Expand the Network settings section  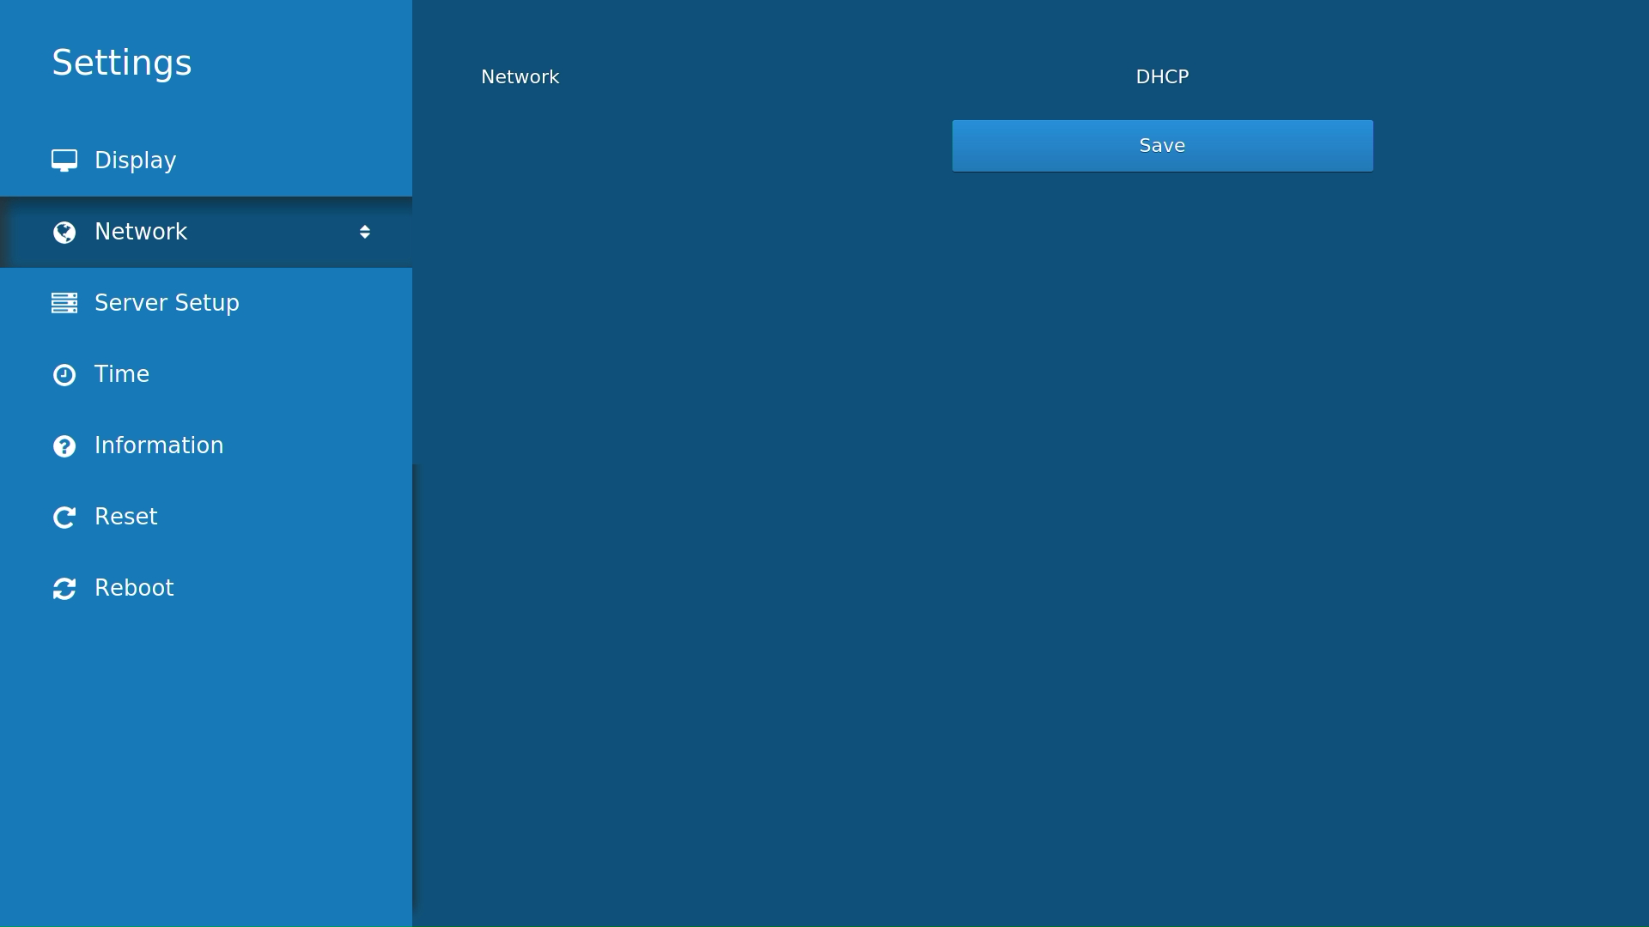pos(365,231)
